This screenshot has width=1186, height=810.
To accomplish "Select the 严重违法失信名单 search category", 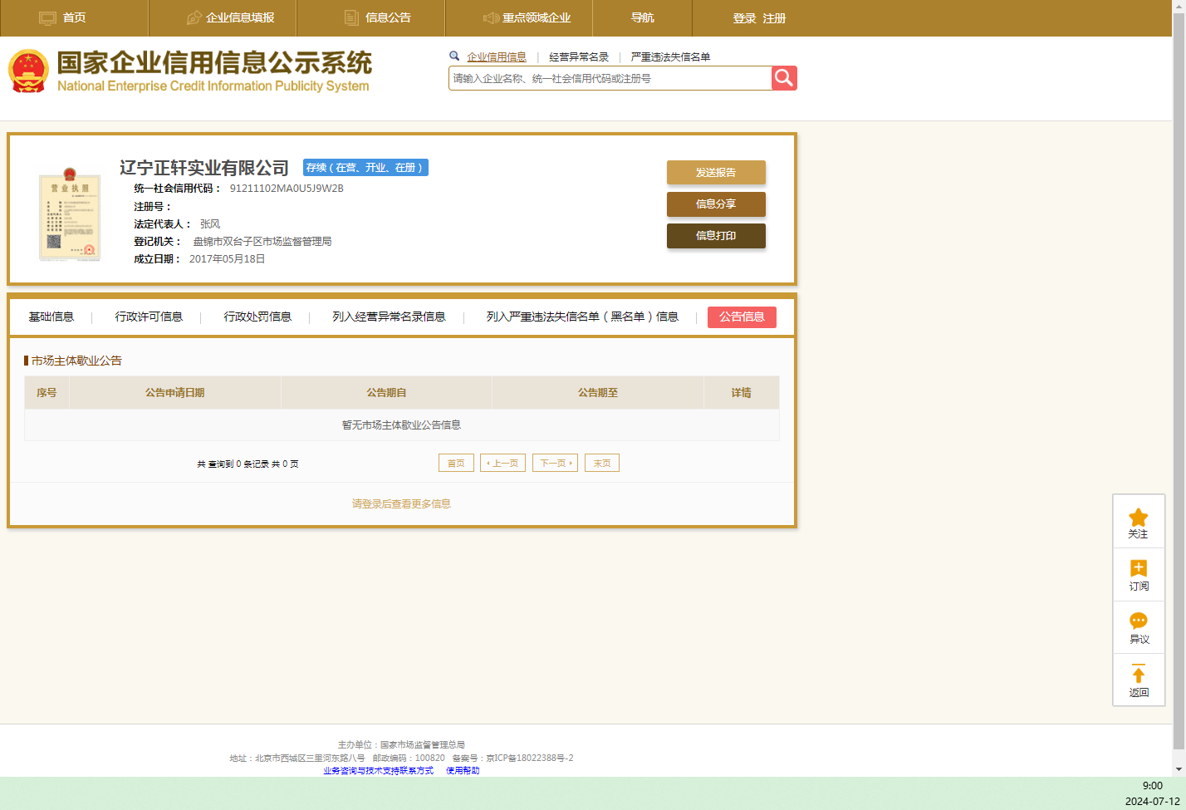I will (x=670, y=57).
